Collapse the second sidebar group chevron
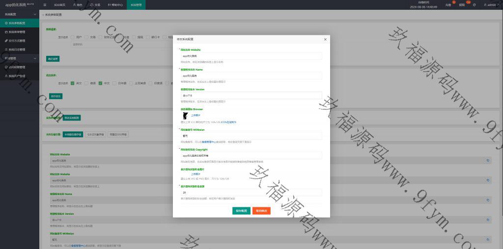Image resolution: width=503 pixels, height=249 pixels. (x=35, y=58)
